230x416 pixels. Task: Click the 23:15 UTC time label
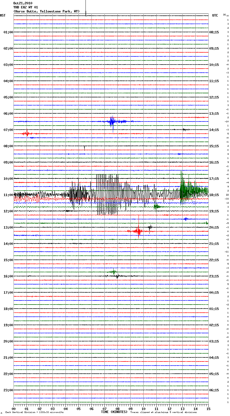214,276
